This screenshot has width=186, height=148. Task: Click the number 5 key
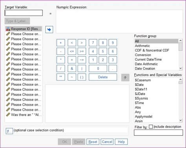click(x=103, y=51)
